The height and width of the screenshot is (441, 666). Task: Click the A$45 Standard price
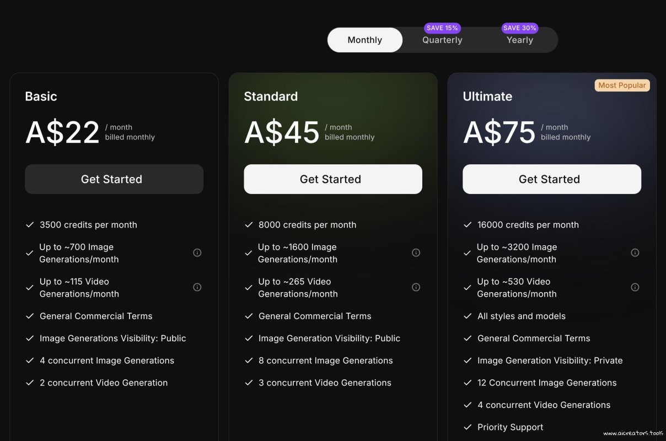click(282, 133)
